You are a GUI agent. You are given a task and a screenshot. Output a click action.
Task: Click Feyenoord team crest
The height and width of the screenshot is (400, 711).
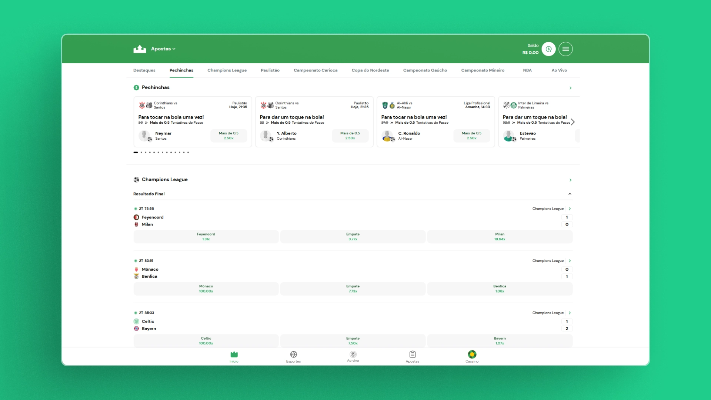136,217
